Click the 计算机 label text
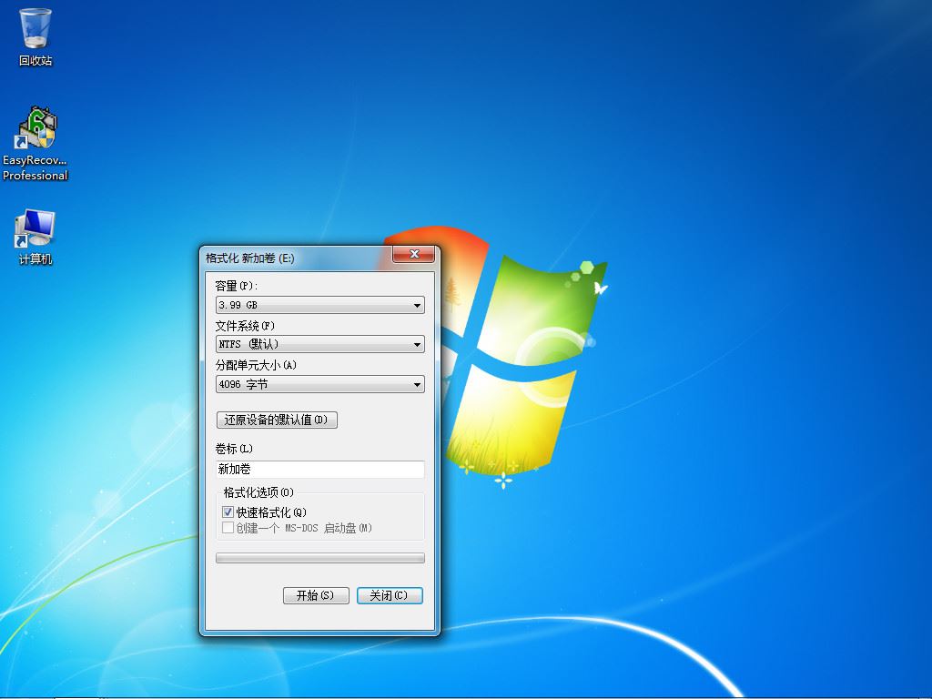The image size is (932, 699). click(x=35, y=259)
